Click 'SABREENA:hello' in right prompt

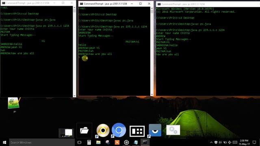coord(167,45)
